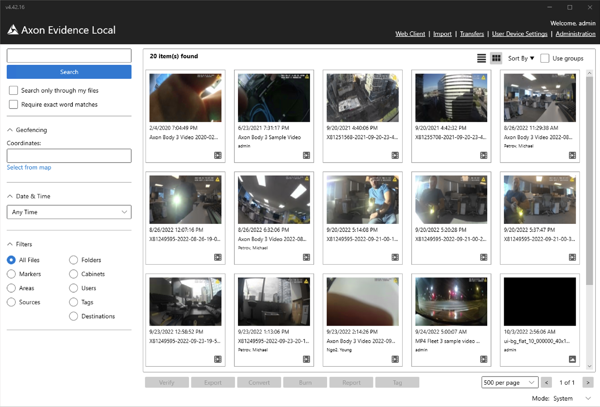Go to previous results page arrow

tap(546, 382)
